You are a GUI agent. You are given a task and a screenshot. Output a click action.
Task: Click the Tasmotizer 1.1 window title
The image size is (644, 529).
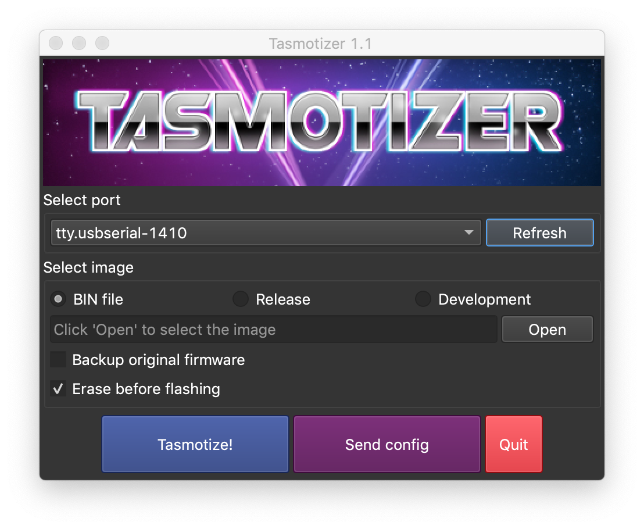point(320,44)
